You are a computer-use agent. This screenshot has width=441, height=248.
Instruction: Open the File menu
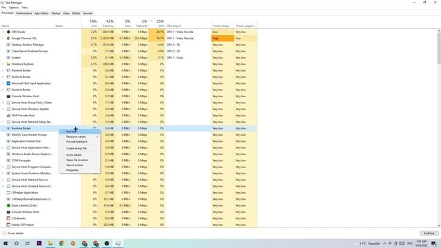click(x=3, y=8)
